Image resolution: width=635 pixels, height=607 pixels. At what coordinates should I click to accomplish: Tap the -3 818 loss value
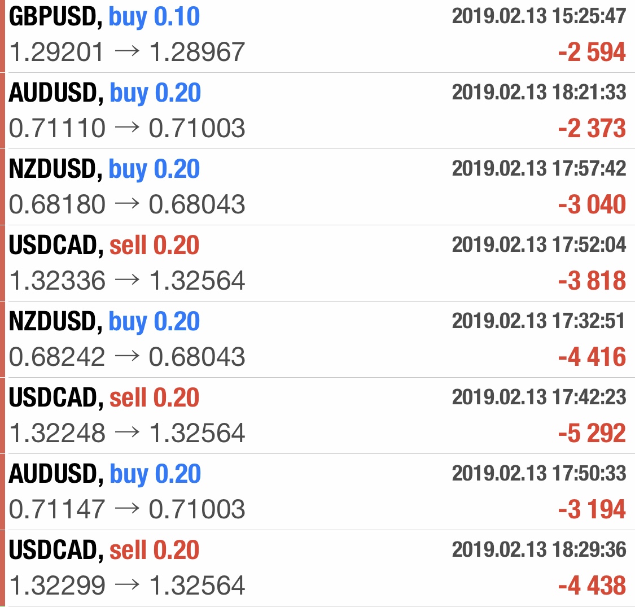592,281
